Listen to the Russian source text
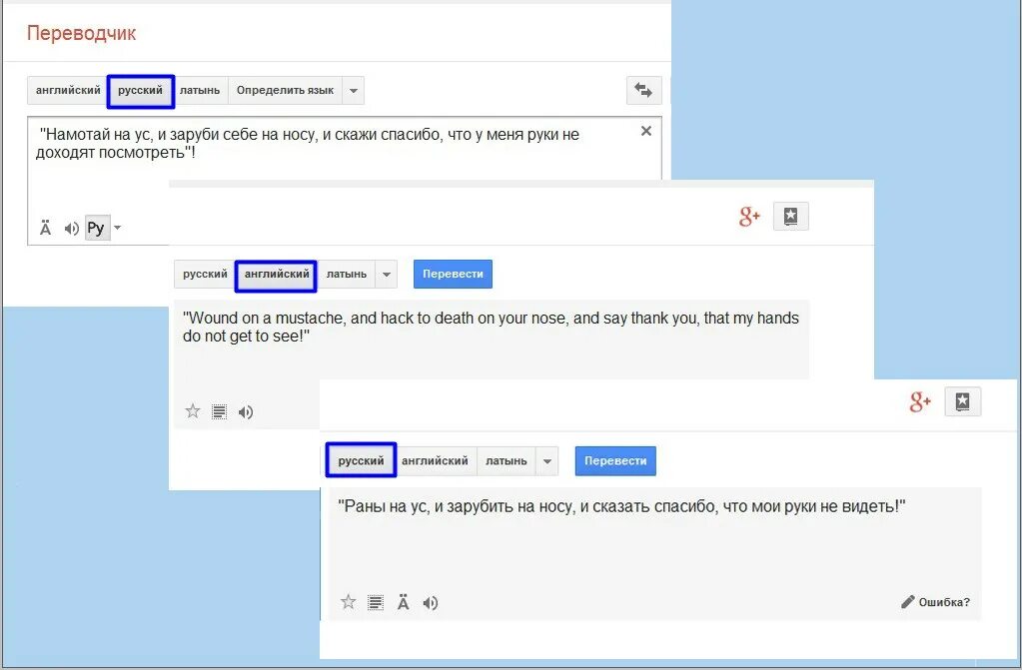Viewport: 1022px width, 670px height. 71,228
